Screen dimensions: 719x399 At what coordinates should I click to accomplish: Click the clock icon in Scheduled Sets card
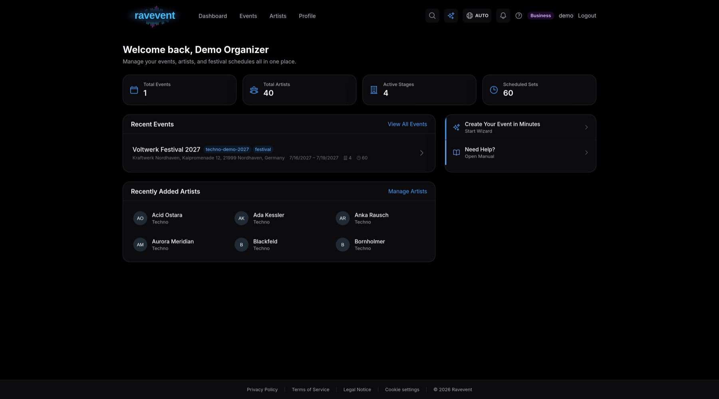pos(494,90)
